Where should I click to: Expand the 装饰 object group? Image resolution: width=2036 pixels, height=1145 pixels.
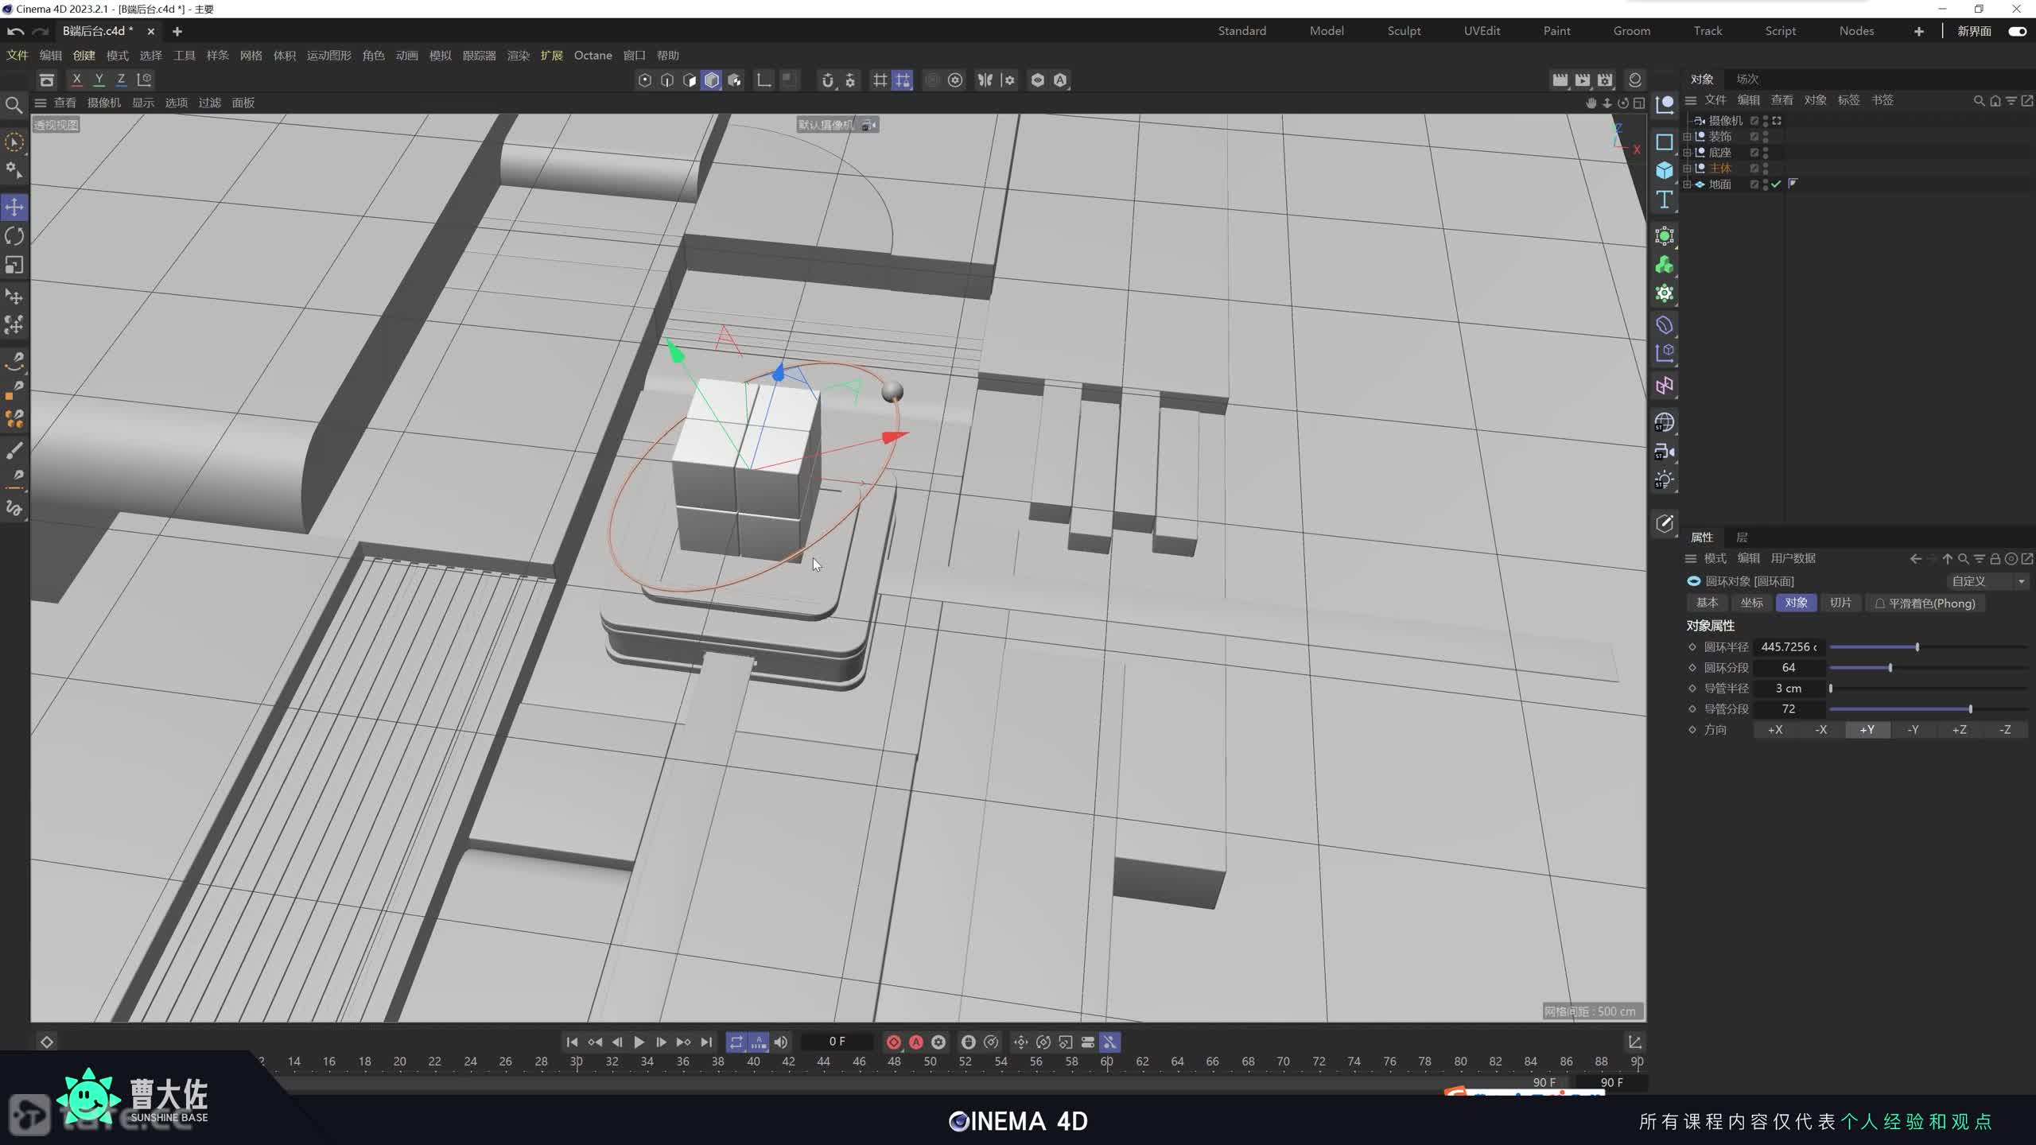1687,137
